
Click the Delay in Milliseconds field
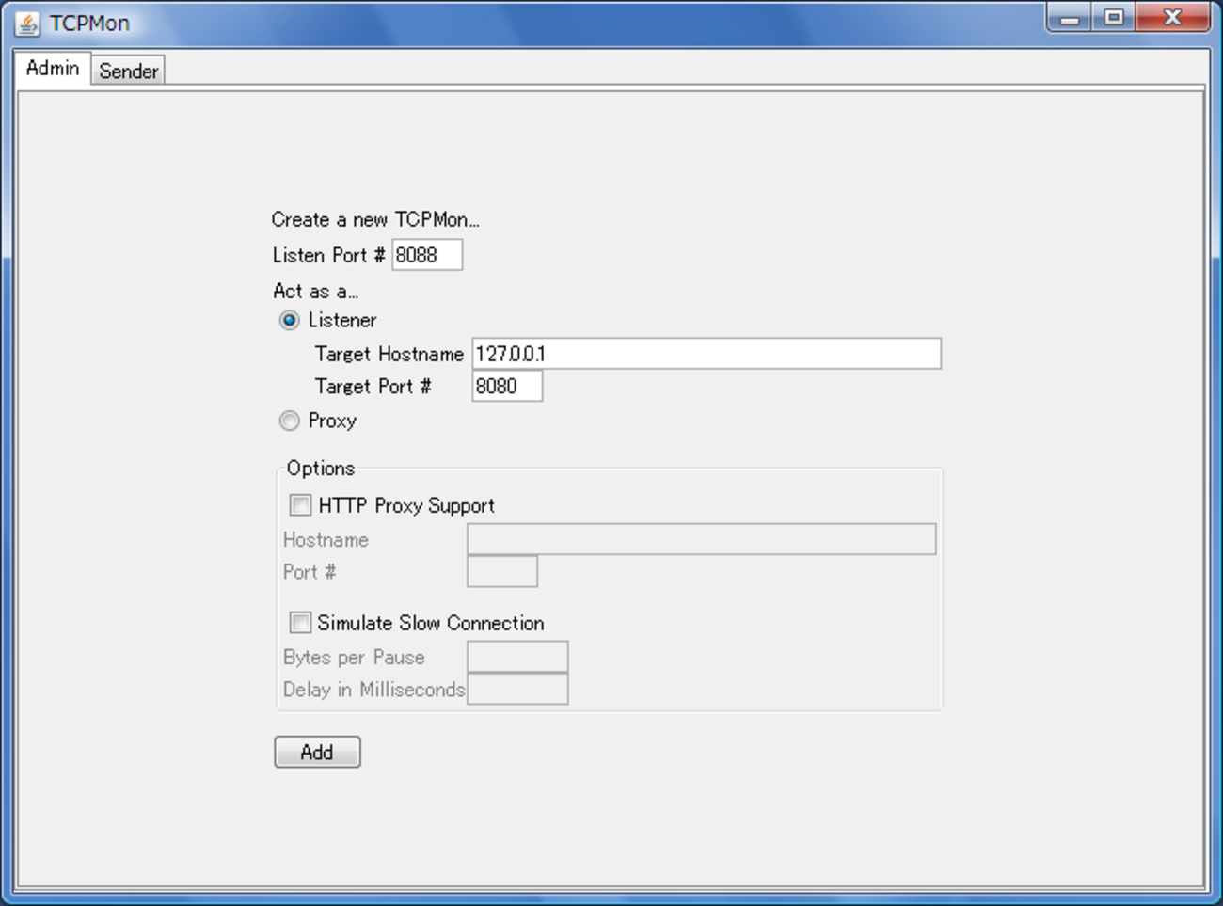click(x=517, y=689)
